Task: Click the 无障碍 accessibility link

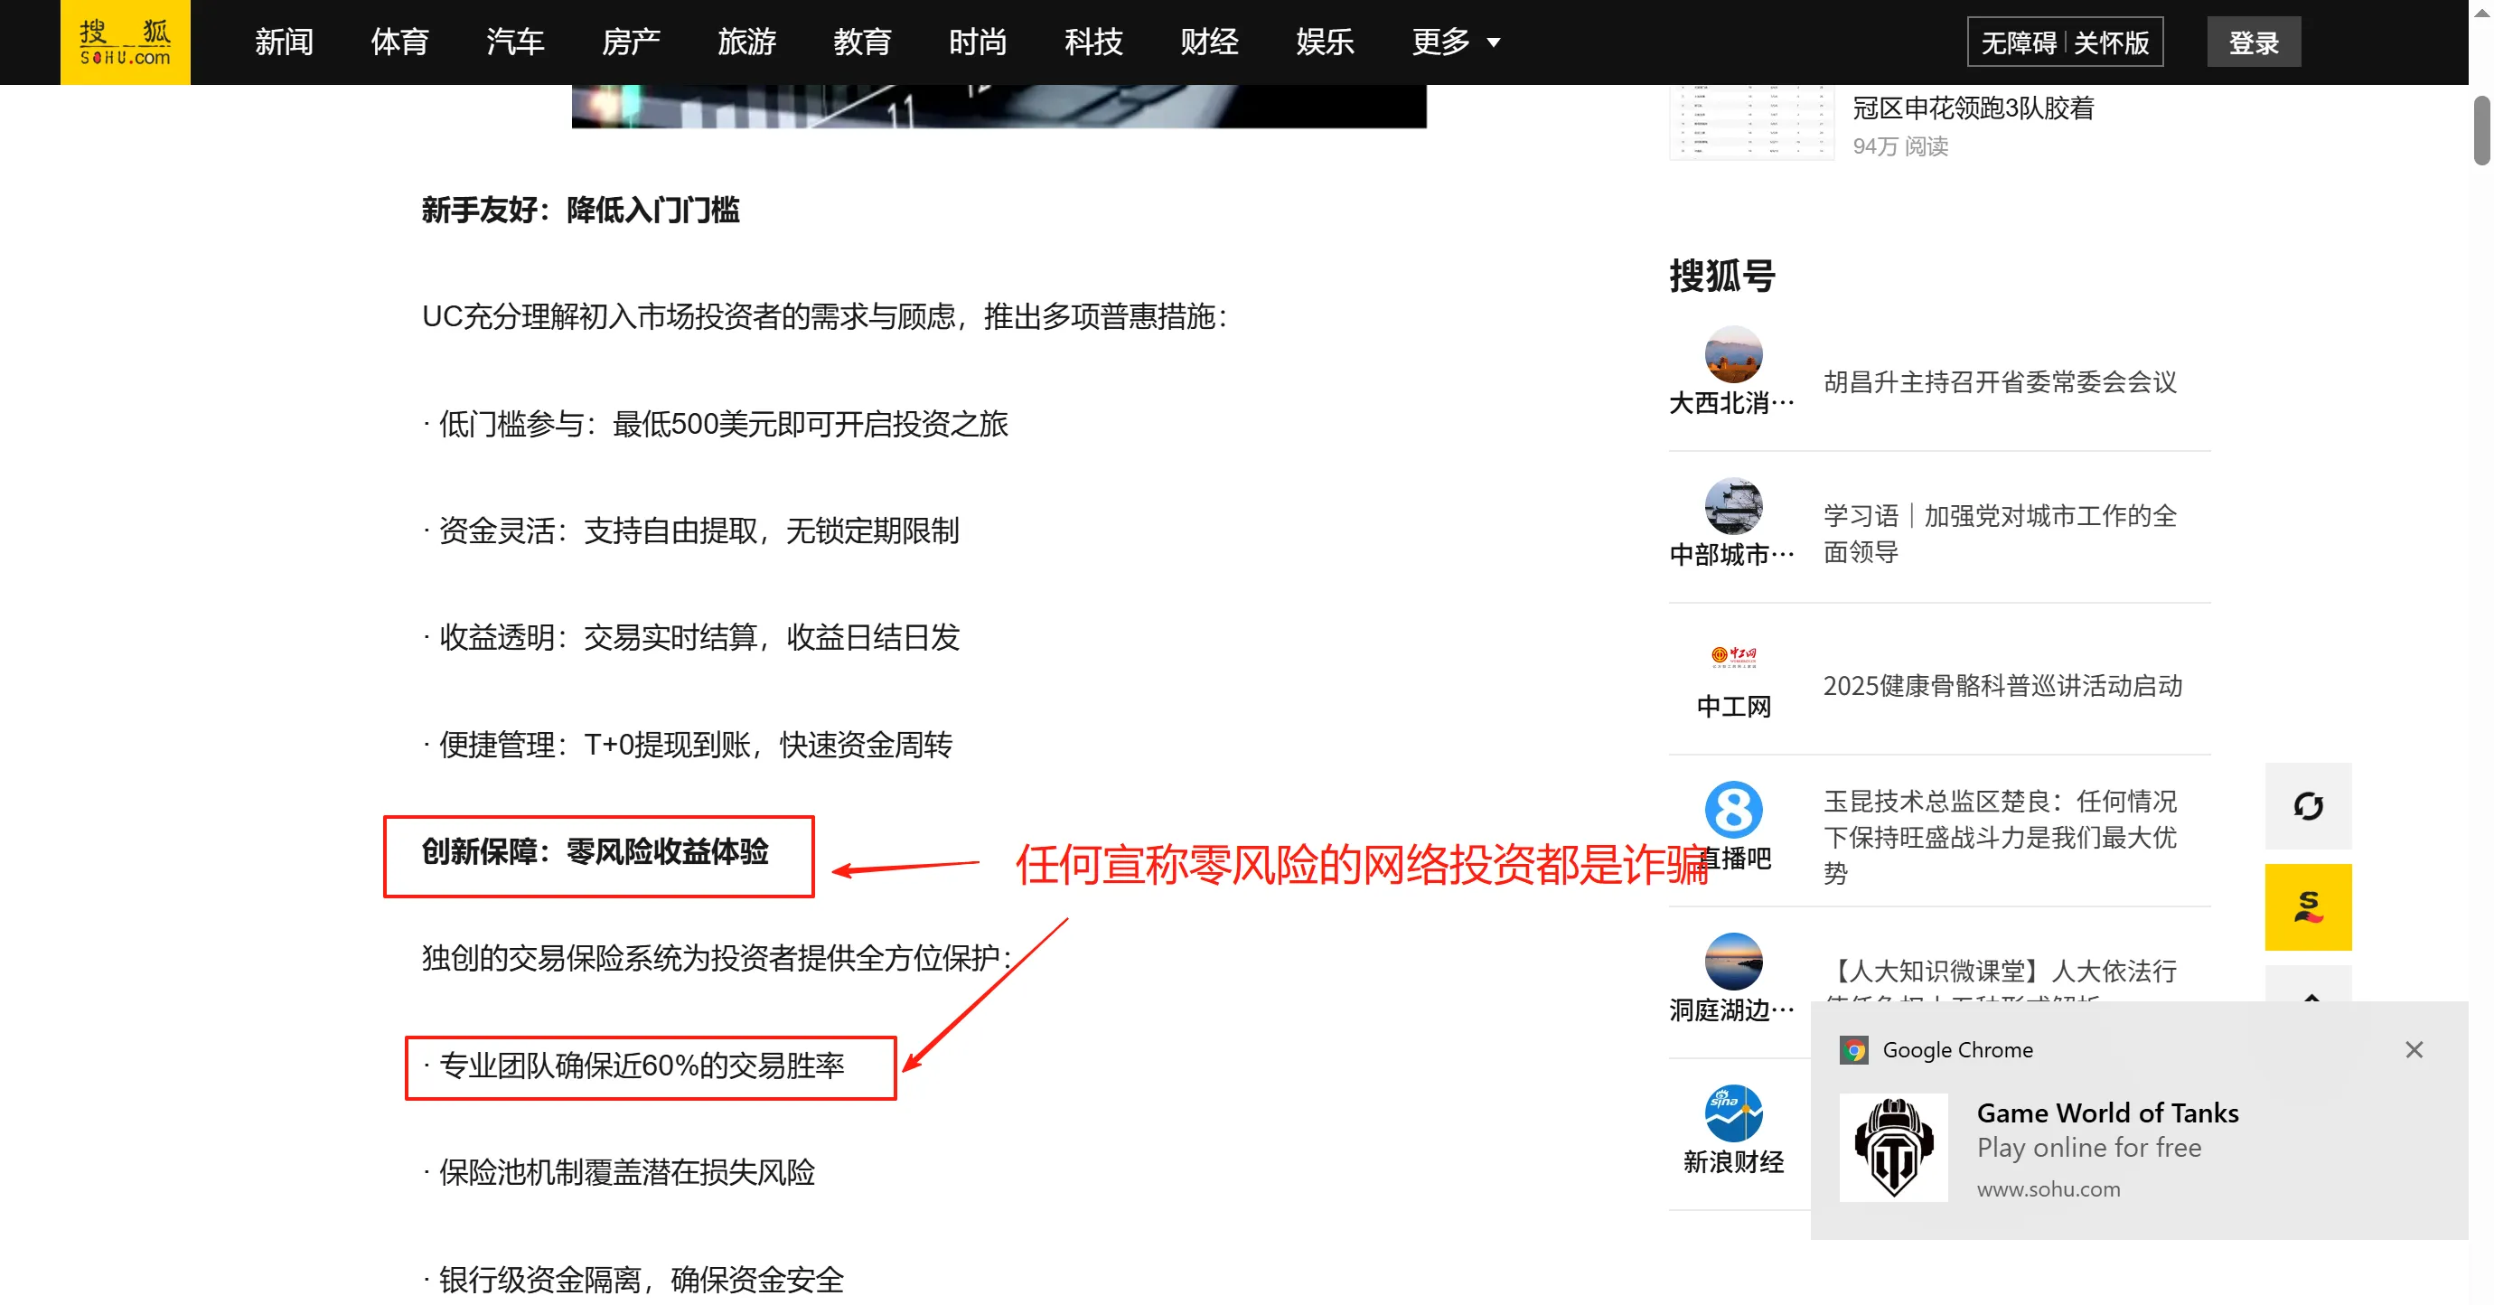Action: [x=2019, y=42]
